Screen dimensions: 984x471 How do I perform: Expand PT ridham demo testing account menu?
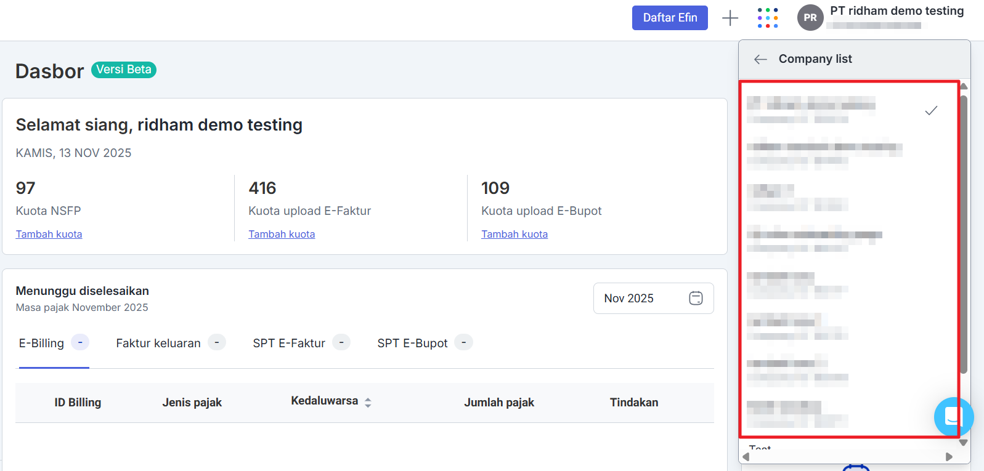(896, 11)
